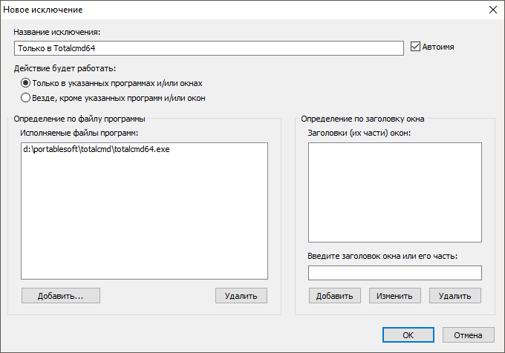Click the 'Введите заголовок окна или его часть:' label
Viewport: 505px width, 353px height.
(382, 256)
